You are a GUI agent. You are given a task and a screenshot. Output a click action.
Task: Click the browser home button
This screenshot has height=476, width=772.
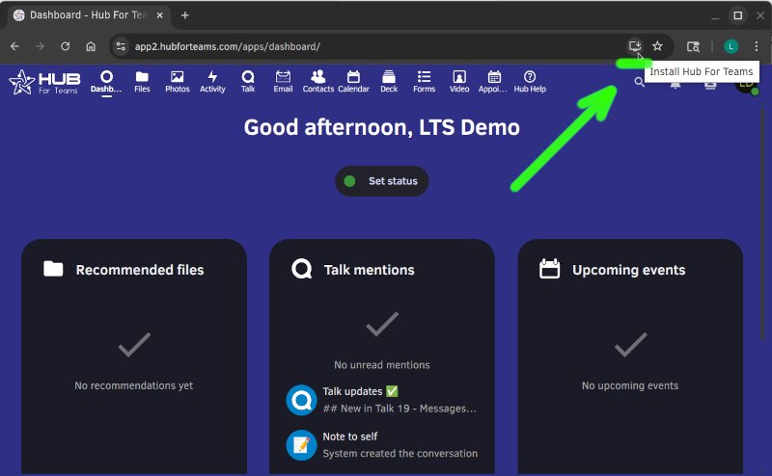91,46
